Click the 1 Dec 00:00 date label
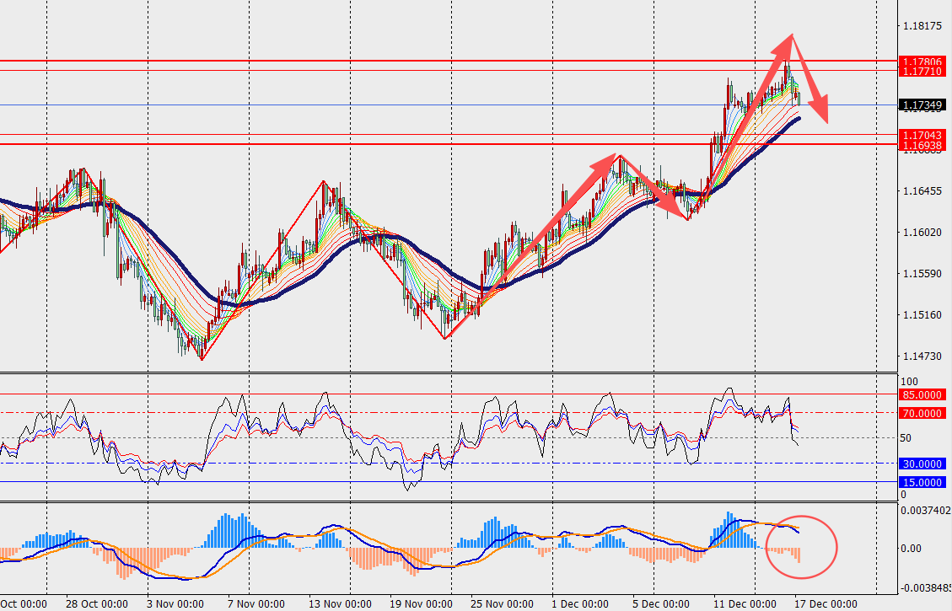 tap(579, 604)
